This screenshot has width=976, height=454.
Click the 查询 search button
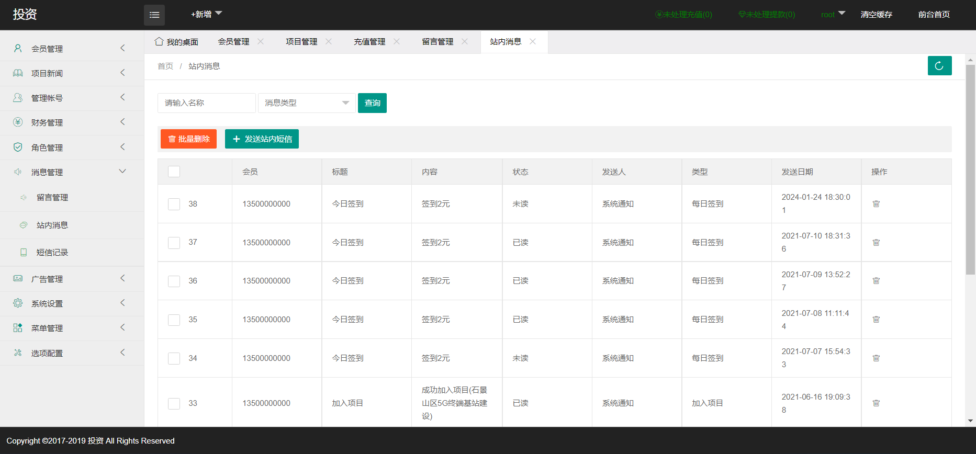(x=372, y=103)
